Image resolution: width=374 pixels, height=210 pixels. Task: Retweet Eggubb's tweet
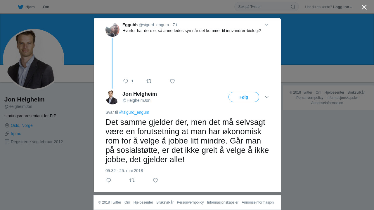pos(149,81)
